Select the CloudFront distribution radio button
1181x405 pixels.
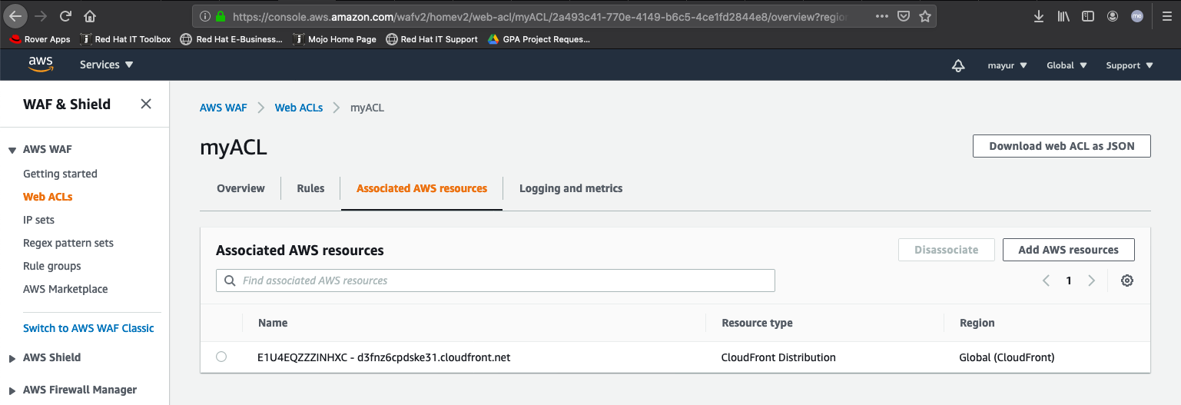tap(221, 357)
